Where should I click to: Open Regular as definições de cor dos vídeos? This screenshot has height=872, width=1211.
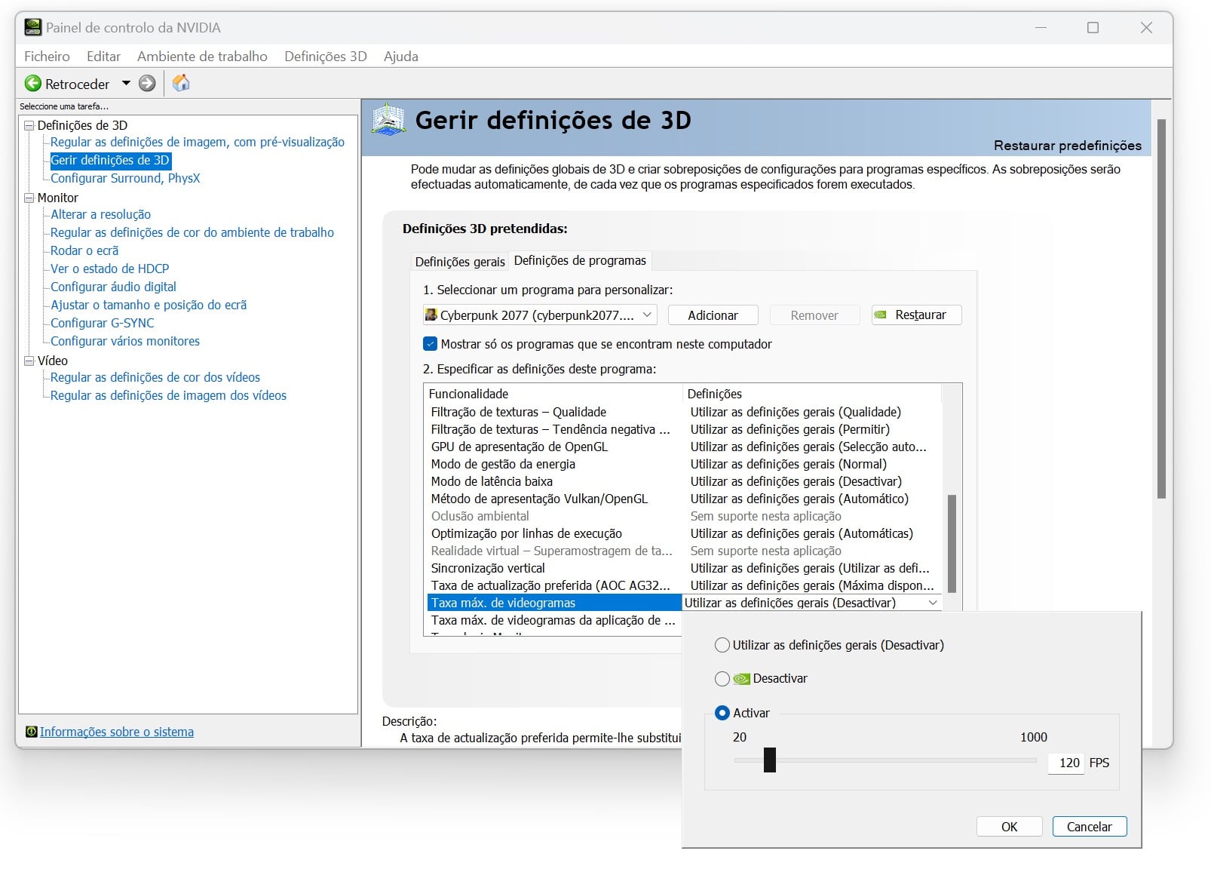[155, 377]
